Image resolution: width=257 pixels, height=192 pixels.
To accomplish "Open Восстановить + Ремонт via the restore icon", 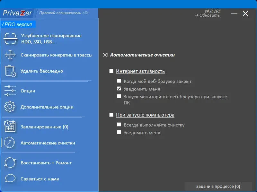I will tap(10, 163).
